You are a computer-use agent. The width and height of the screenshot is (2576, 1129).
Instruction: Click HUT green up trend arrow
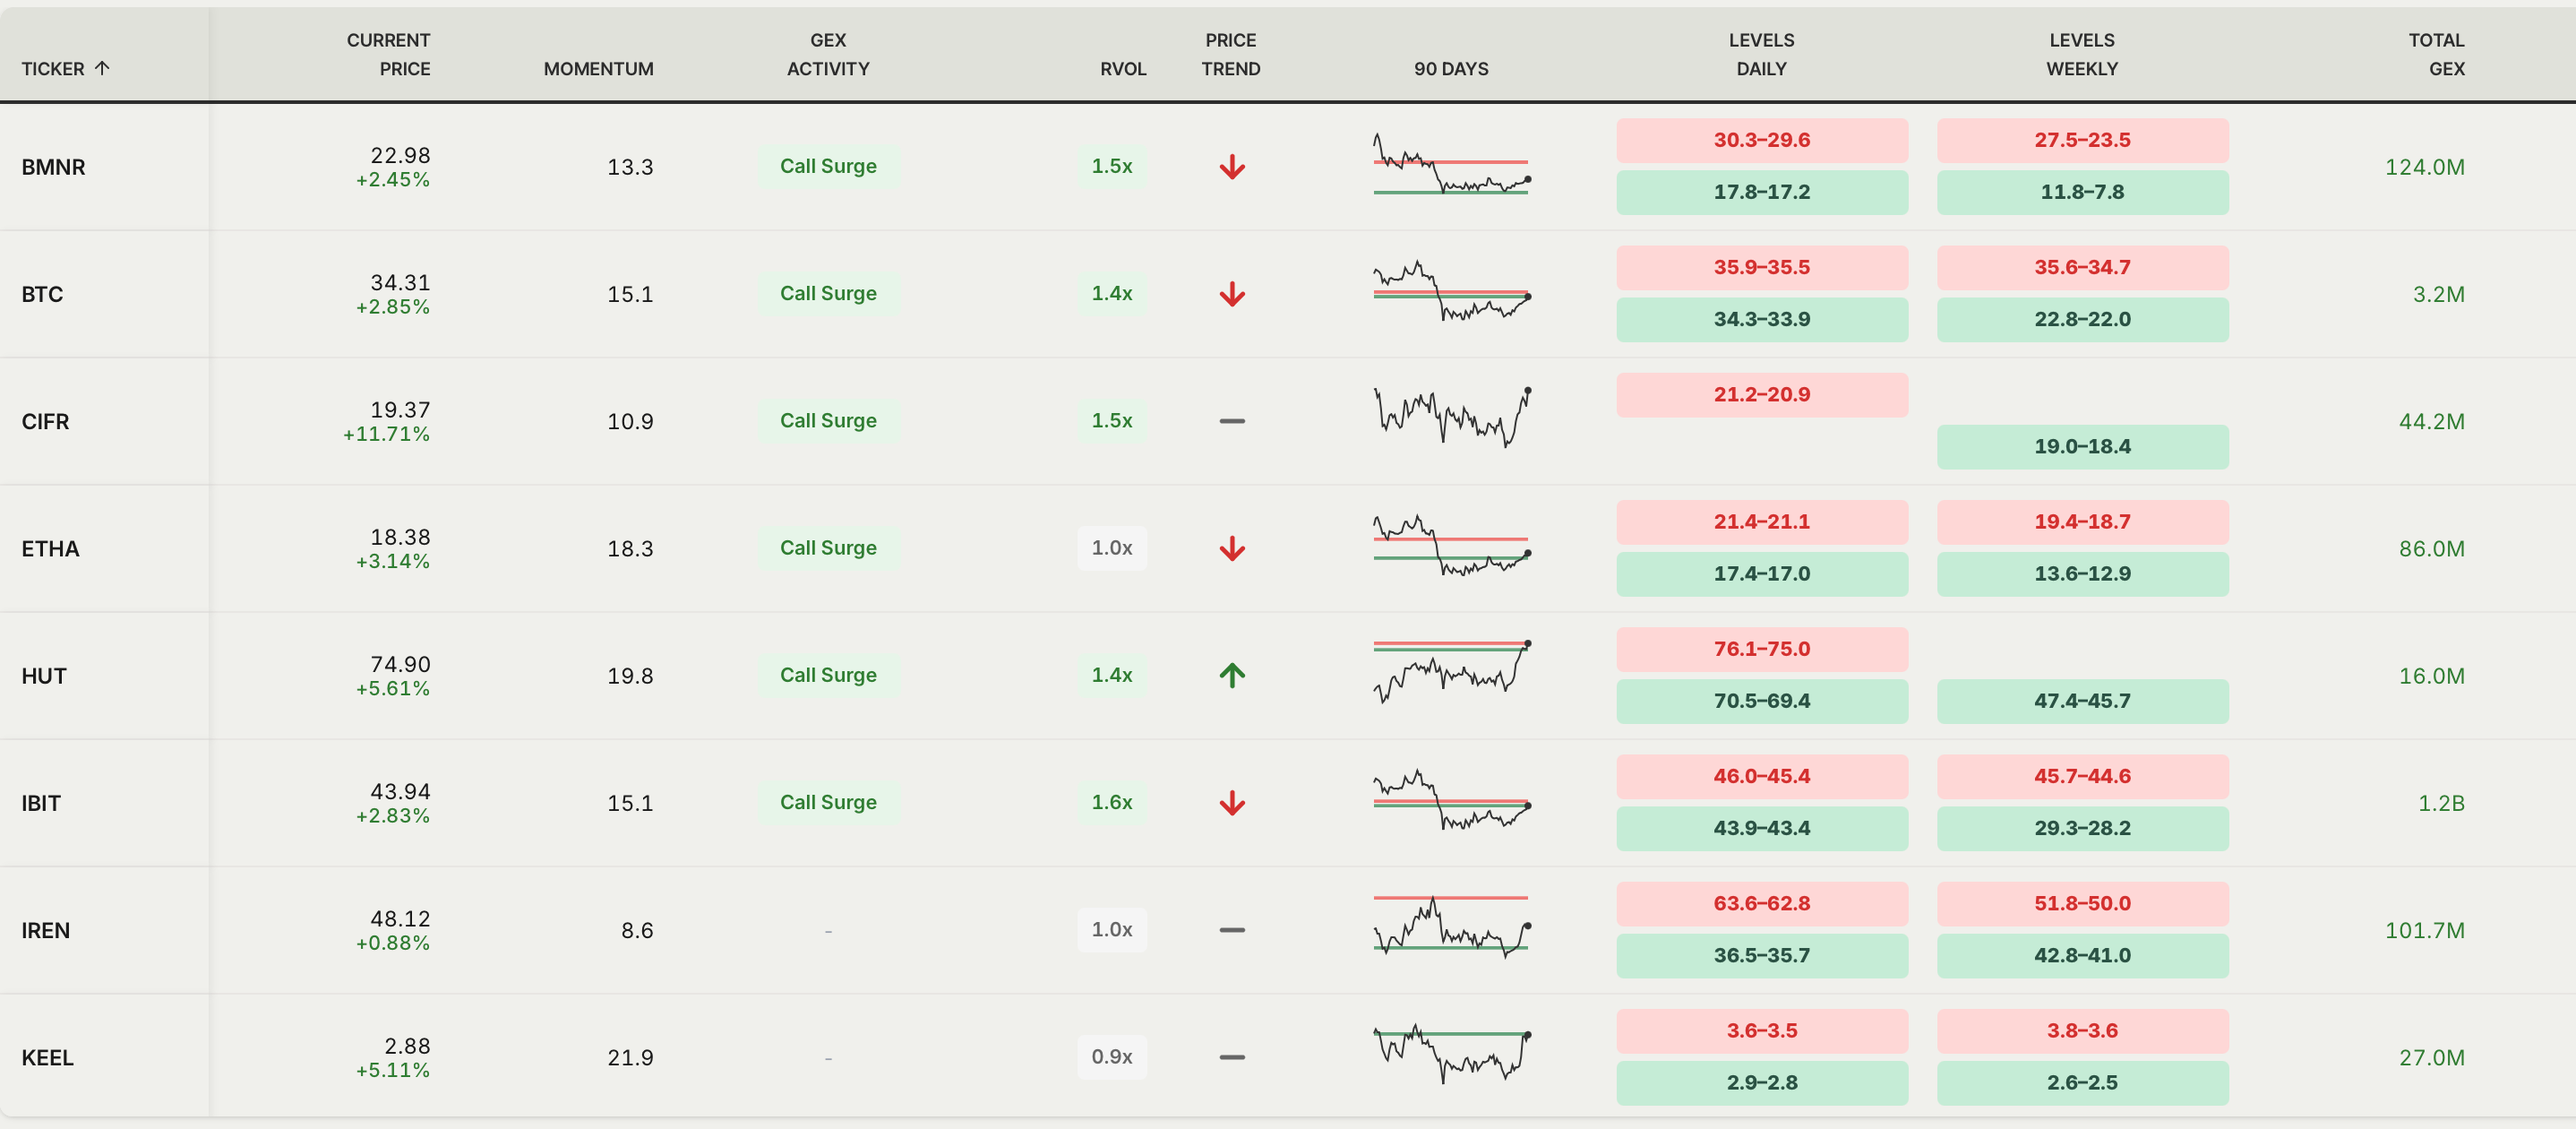[x=1232, y=676]
